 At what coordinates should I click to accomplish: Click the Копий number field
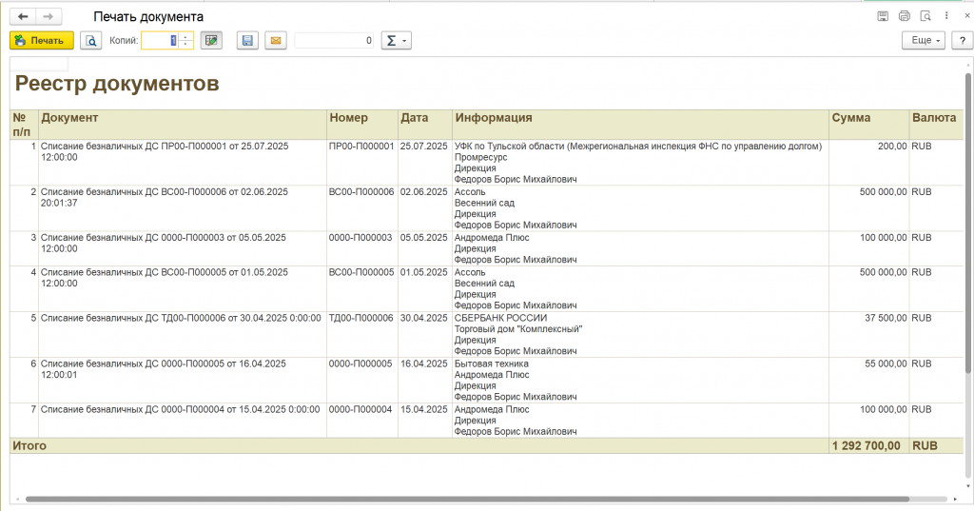(x=160, y=40)
